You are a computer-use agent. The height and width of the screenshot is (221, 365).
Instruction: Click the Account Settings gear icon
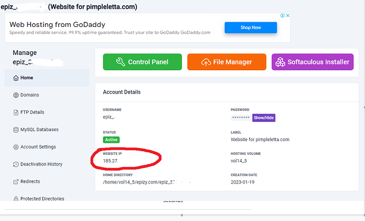tap(15, 147)
